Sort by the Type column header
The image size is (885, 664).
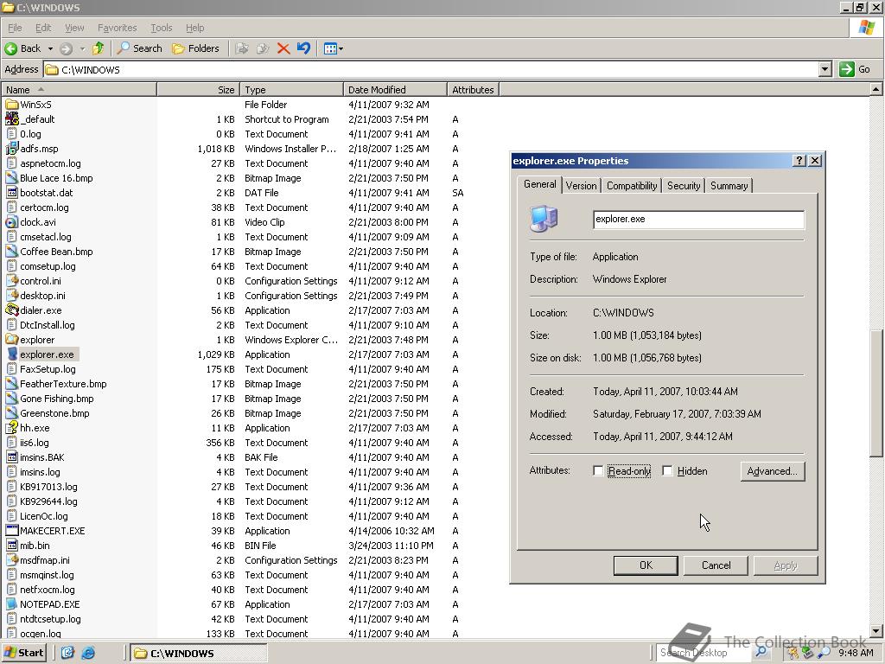coord(291,90)
